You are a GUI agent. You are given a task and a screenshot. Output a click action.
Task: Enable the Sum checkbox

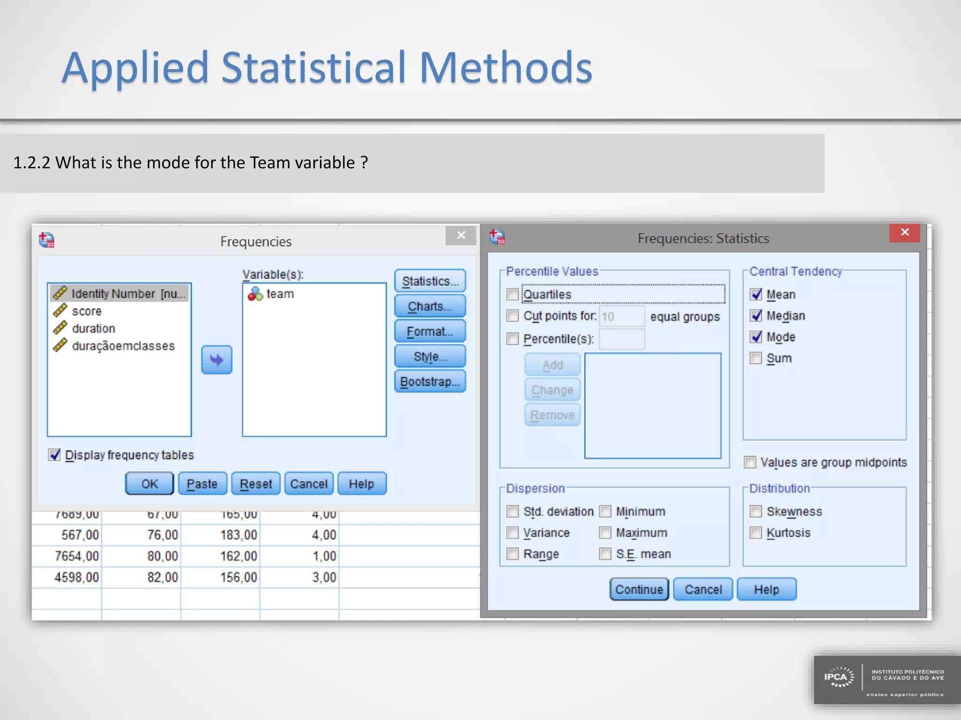[756, 358]
